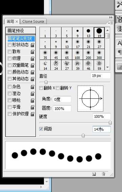Close the 画笔 tab via its x
The width and height of the screenshot is (122, 192).
pos(17,22)
